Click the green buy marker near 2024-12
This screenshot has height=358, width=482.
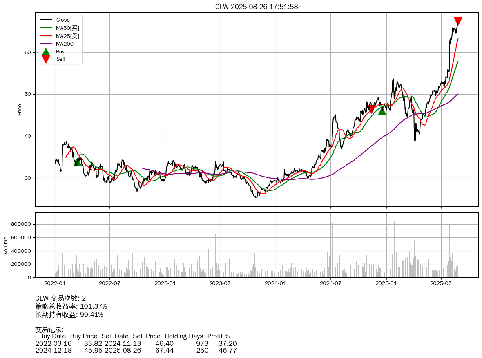click(x=382, y=110)
